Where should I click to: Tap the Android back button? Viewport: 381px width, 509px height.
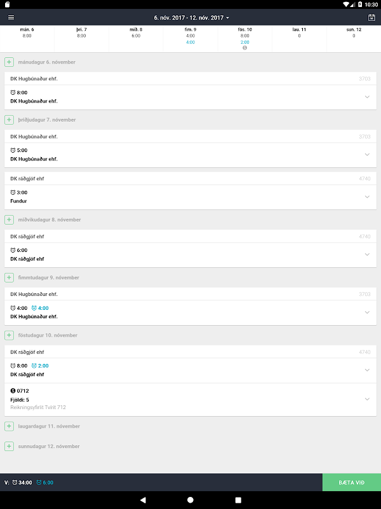[x=143, y=499]
